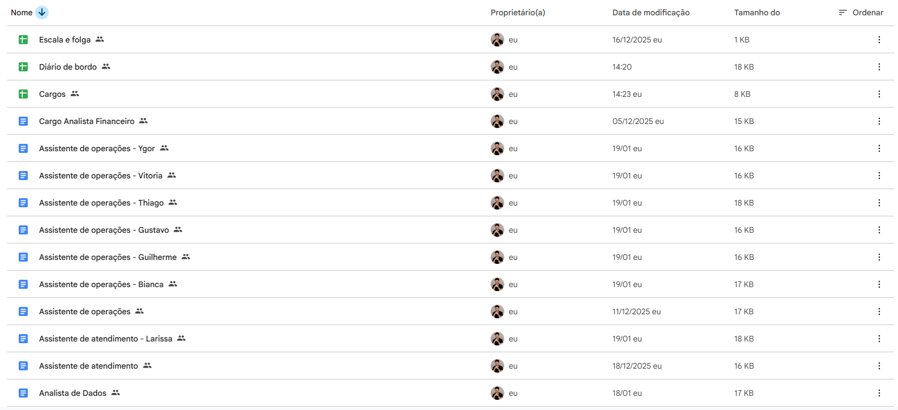The image size is (898, 410).
Task: Click the Data de modificação column header
Action: pos(650,12)
